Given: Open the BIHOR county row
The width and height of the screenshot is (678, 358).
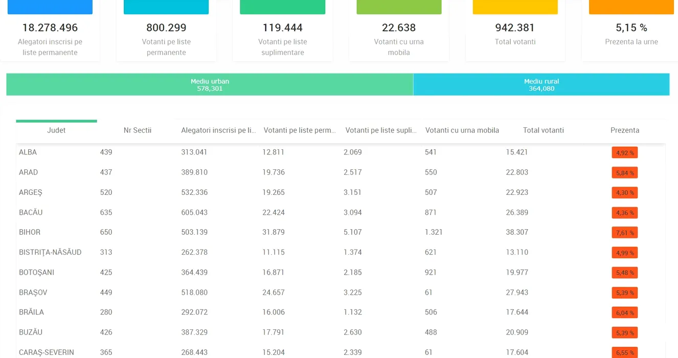Looking at the screenshot, I should pos(30,232).
